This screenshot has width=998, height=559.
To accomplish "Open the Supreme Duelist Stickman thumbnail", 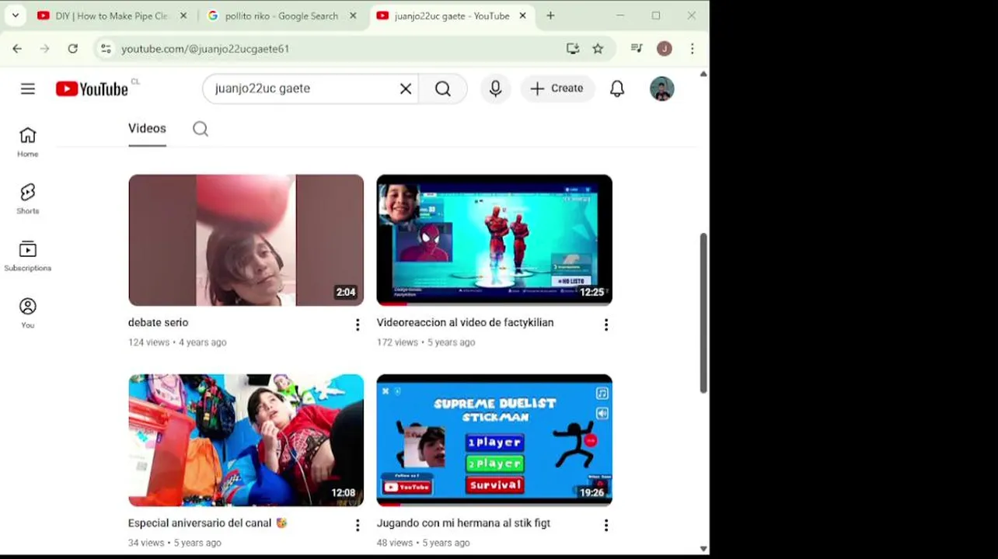I will [x=494, y=440].
